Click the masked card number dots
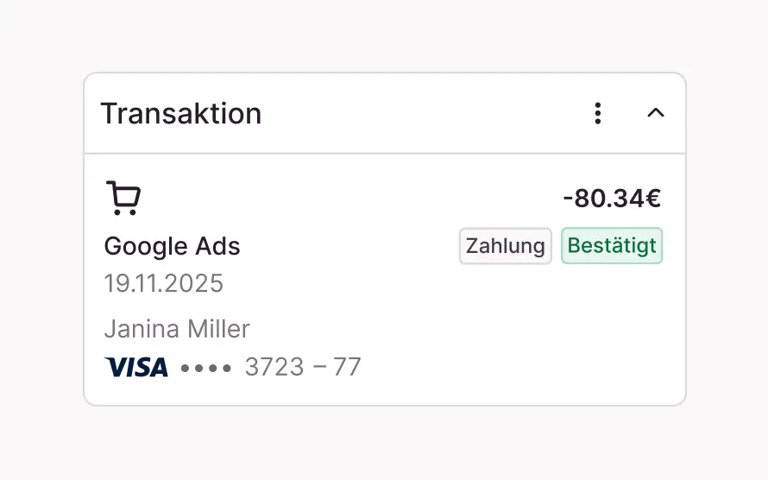768x480 pixels. 206,368
